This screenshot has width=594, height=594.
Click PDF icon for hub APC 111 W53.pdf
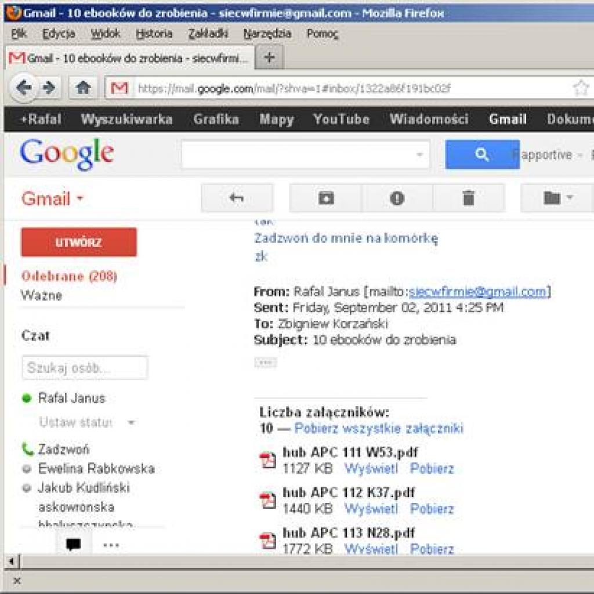tap(267, 460)
